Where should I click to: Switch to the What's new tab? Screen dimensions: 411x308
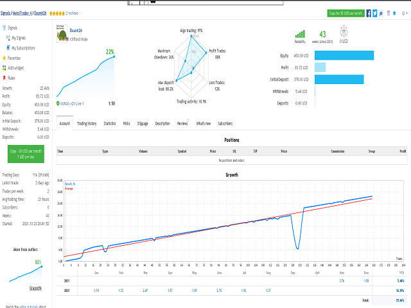tap(204, 123)
